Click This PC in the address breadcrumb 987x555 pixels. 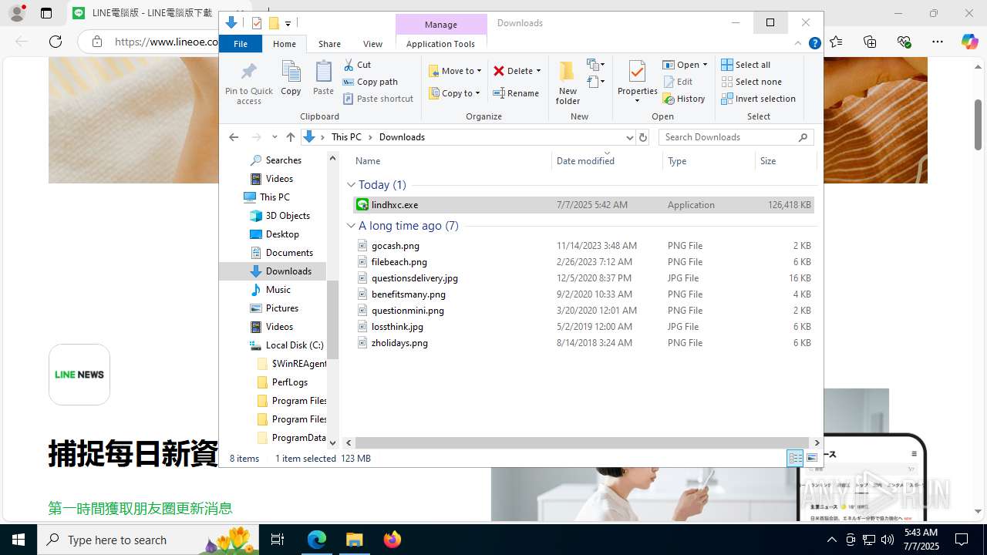point(346,137)
